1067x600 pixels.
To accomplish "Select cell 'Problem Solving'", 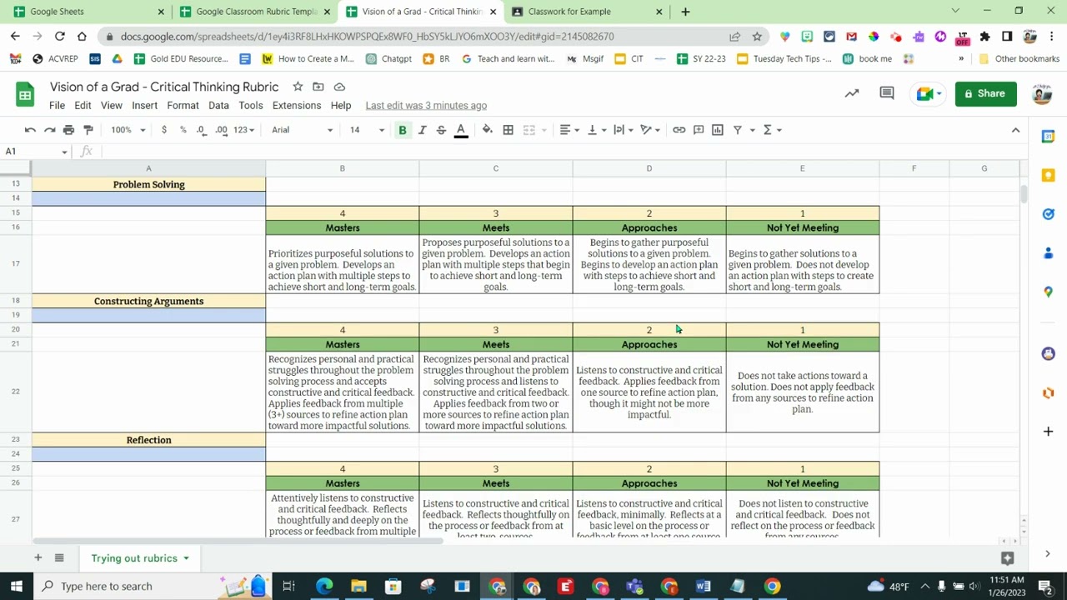I will pos(148,185).
